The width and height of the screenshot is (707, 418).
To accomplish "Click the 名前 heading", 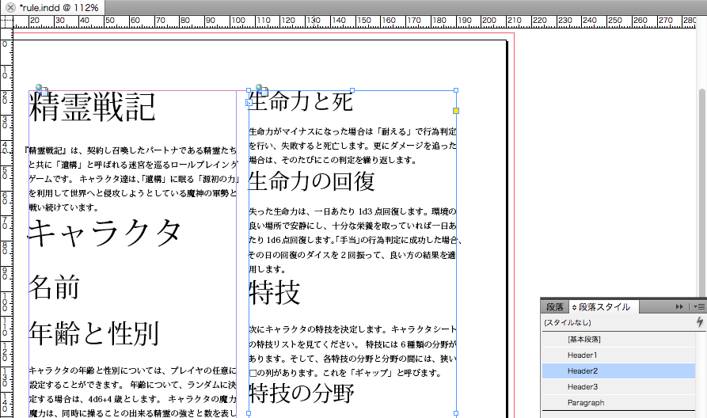I will (x=54, y=287).
